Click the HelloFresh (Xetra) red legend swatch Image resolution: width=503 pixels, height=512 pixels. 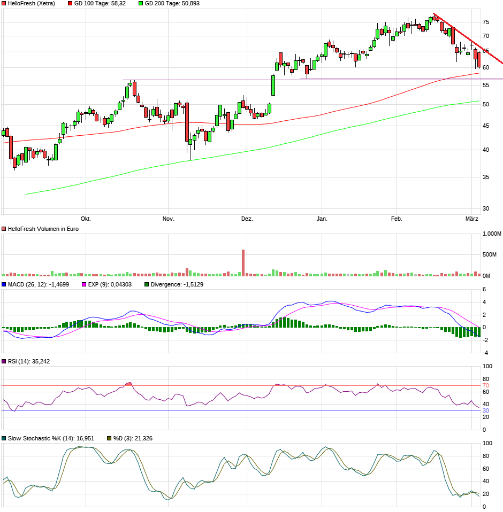point(4,4)
